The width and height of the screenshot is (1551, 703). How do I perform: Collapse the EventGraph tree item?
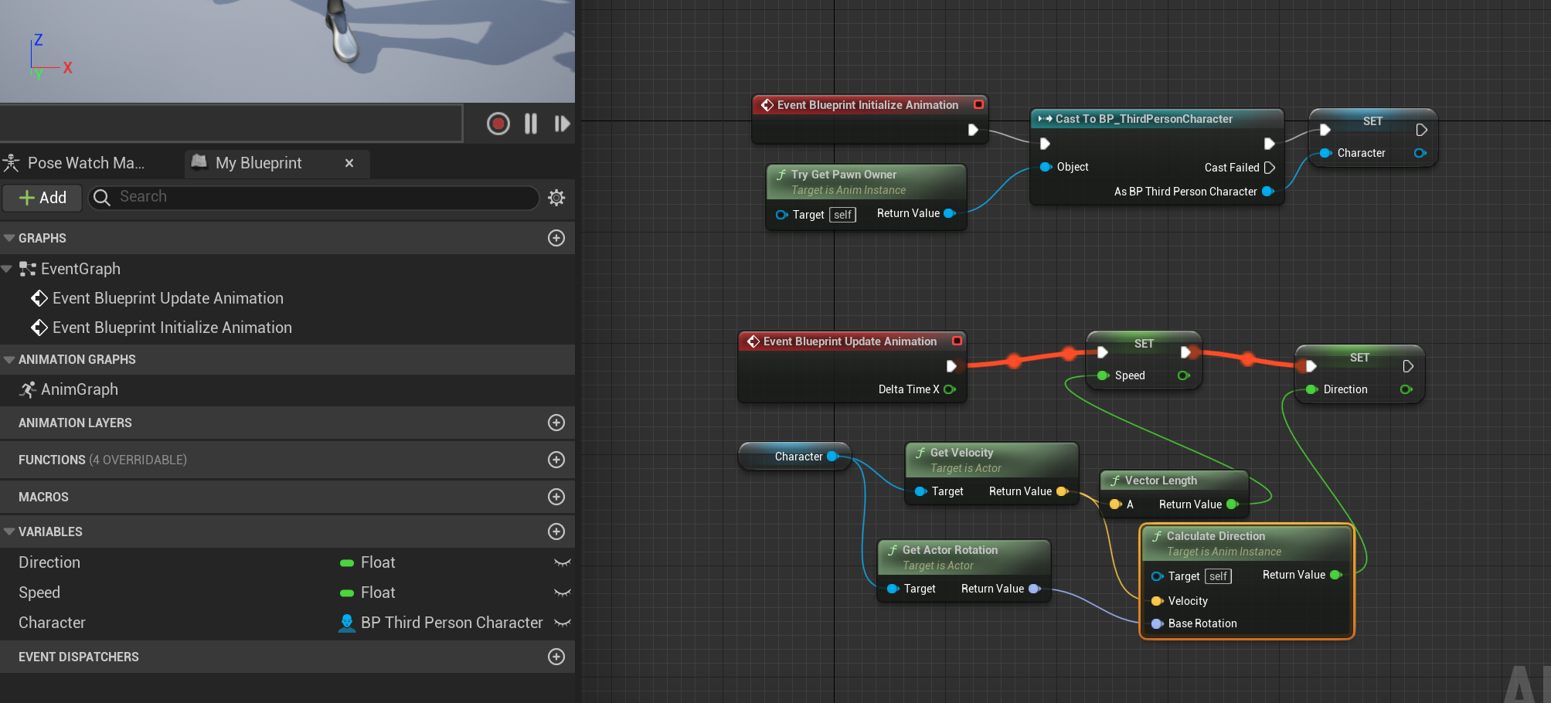[x=7, y=269]
